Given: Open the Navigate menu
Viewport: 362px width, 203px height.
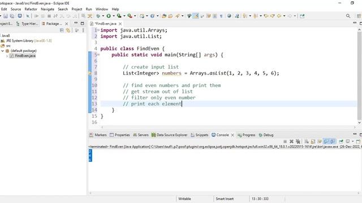Looking at the screenshot, I should click(48, 9).
